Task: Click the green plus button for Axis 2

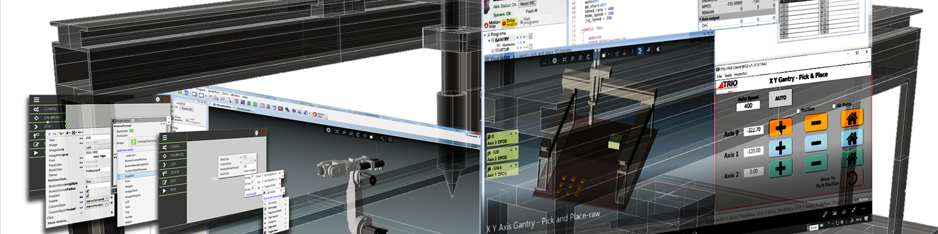Action: [780, 168]
